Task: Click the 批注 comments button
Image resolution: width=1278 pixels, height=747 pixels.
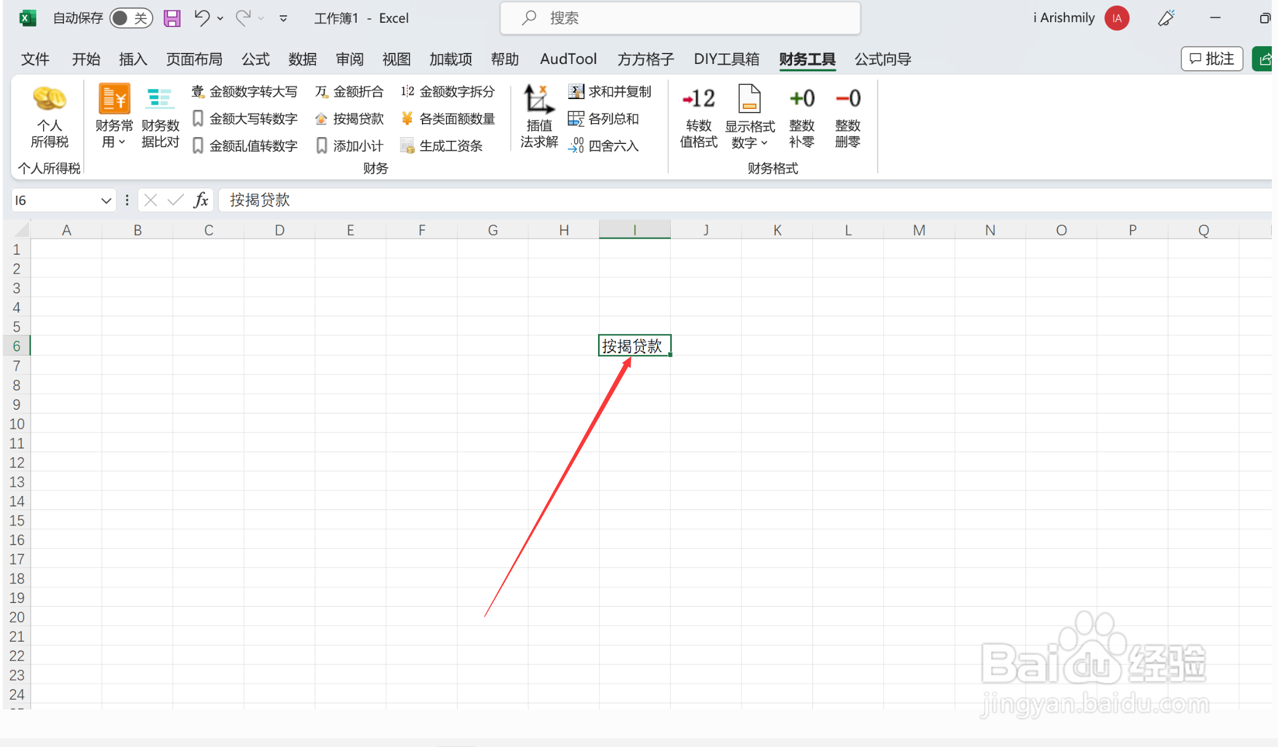Action: tap(1211, 59)
